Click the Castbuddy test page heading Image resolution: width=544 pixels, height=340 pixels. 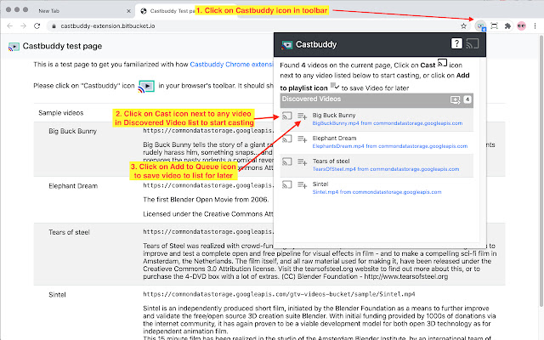[x=62, y=46]
